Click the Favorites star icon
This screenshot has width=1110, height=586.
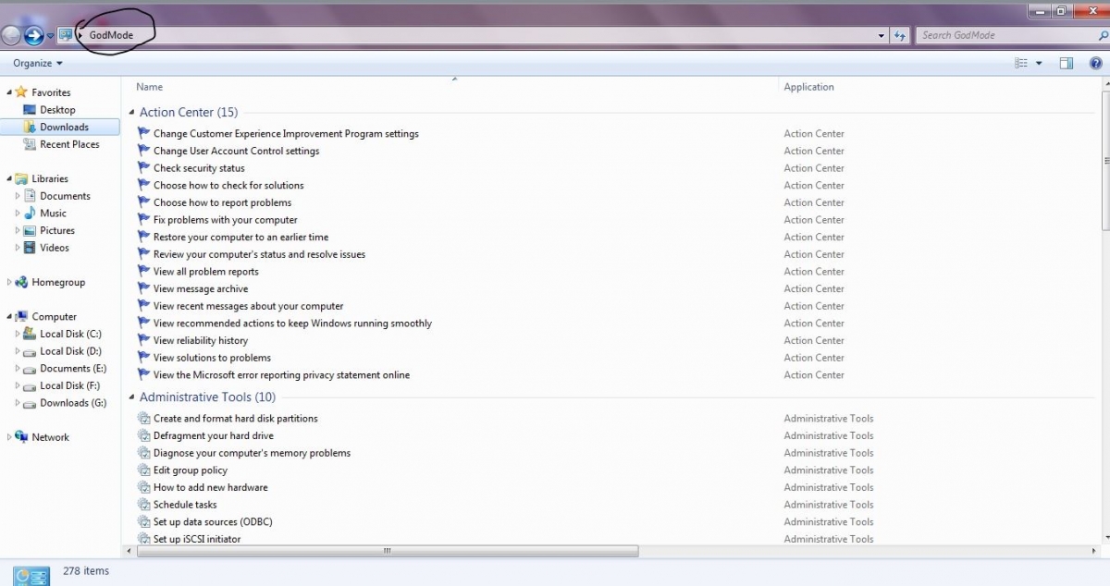[x=22, y=92]
